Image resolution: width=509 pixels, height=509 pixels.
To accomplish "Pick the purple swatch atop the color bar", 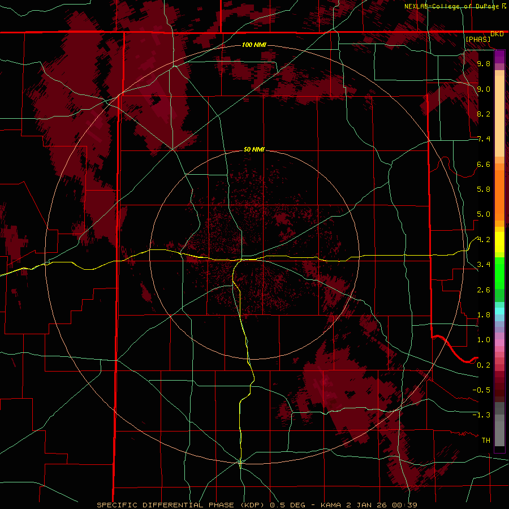I will pos(499,57).
